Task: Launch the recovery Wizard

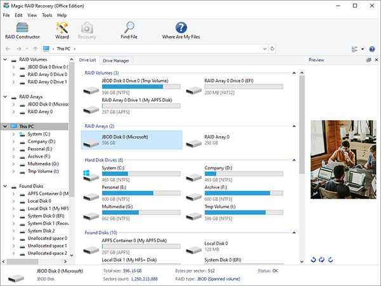Action: pyautogui.click(x=62, y=31)
